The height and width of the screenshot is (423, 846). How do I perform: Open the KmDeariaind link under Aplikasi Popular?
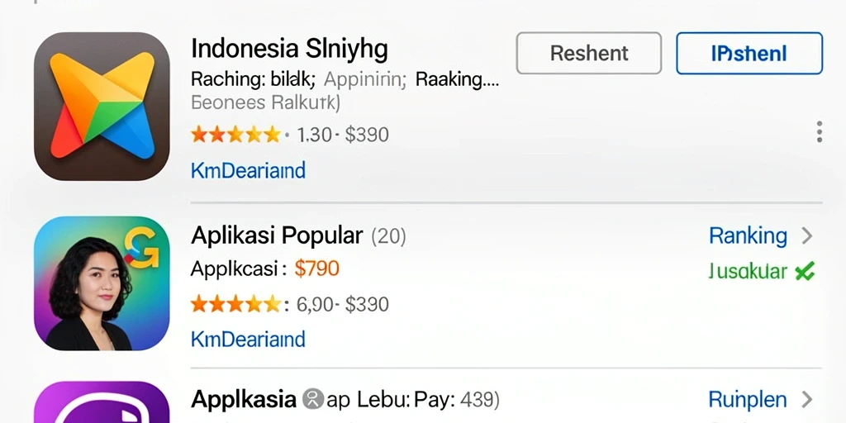[248, 340]
